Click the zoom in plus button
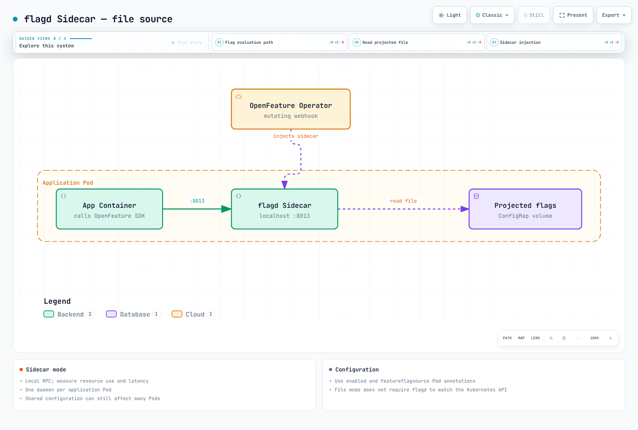638x430 pixels. coord(610,338)
